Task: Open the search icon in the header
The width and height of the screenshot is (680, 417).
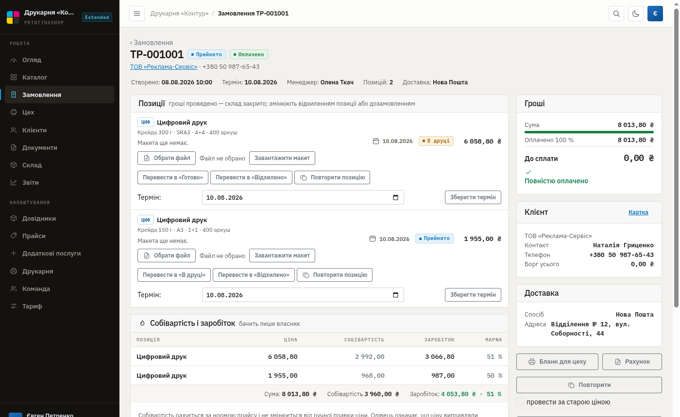Action: click(x=616, y=14)
